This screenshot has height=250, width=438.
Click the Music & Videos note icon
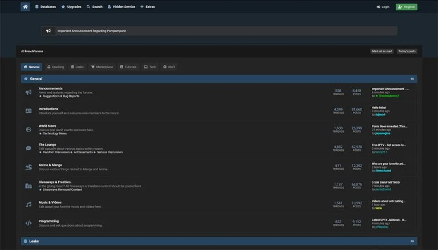tap(29, 204)
